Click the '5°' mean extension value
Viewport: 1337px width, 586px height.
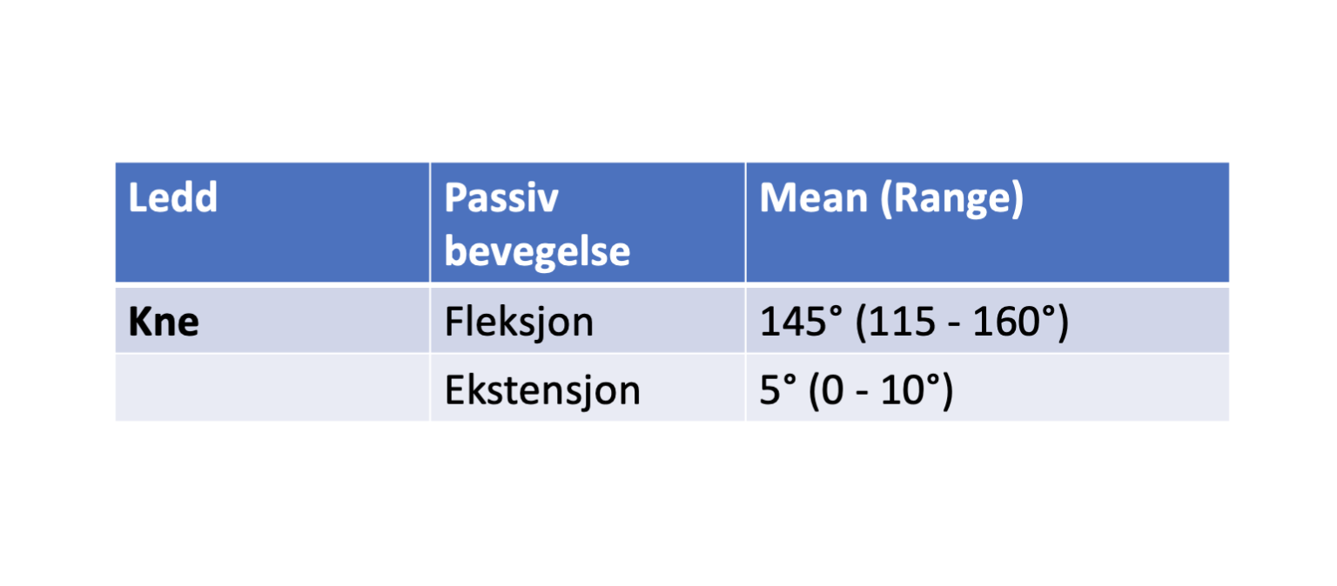click(x=778, y=390)
